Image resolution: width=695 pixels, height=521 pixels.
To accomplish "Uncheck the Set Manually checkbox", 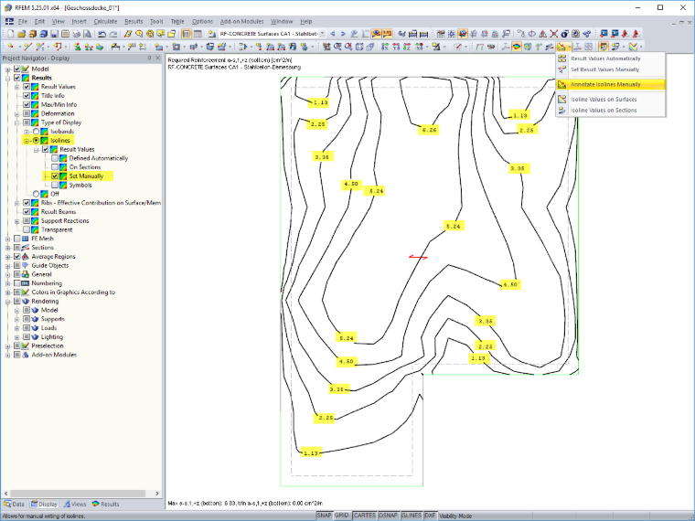I will [55, 175].
